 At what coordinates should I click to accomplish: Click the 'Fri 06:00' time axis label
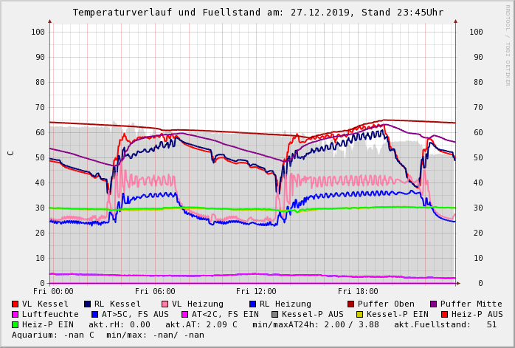pyautogui.click(x=155, y=291)
